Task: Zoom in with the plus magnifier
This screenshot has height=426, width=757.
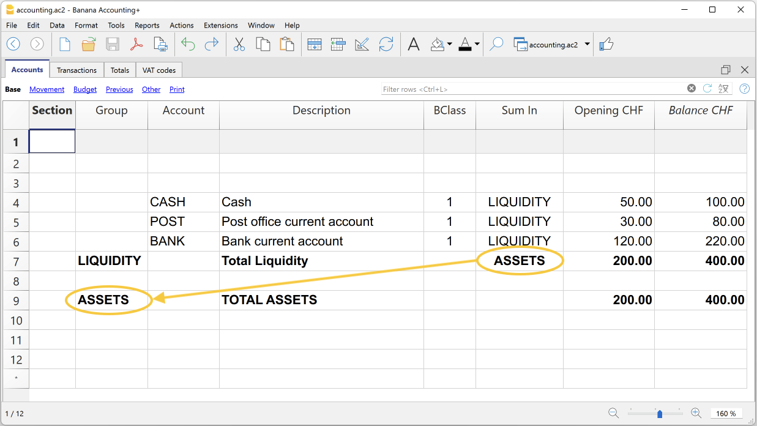Action: tap(696, 413)
